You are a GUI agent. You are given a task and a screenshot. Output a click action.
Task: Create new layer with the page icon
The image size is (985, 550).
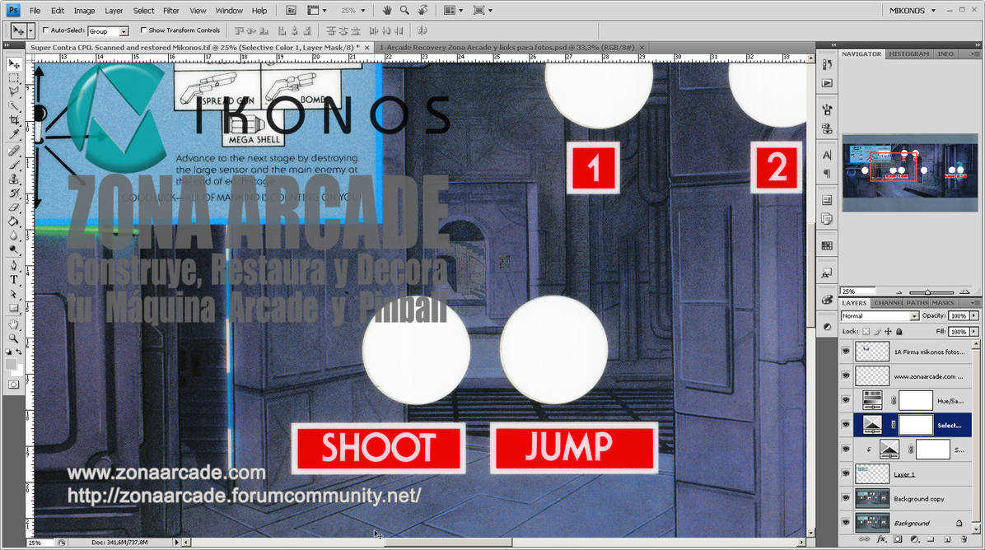click(947, 539)
